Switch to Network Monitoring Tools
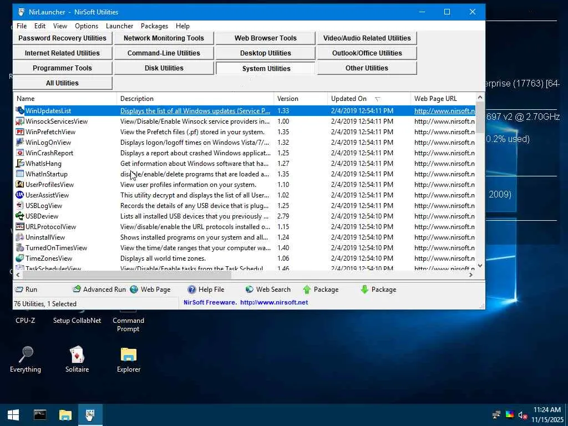This screenshot has height=426, width=568. click(164, 38)
